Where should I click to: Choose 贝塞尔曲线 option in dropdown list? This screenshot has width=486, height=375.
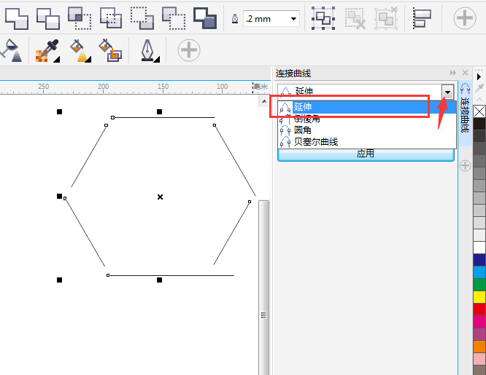316,142
